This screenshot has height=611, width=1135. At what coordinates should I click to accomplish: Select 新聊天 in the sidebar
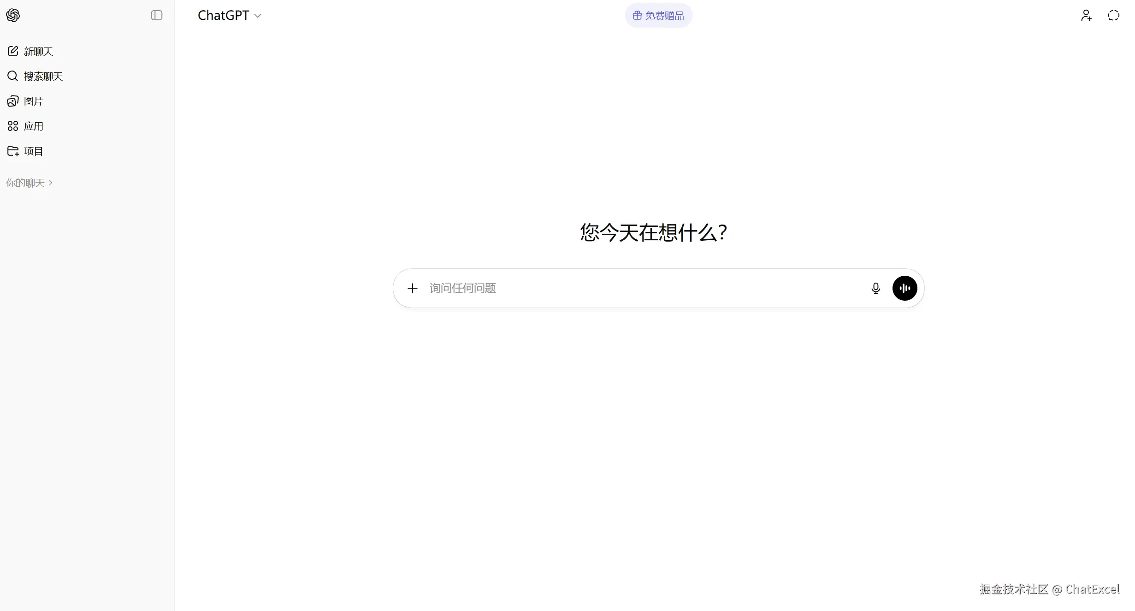point(39,51)
